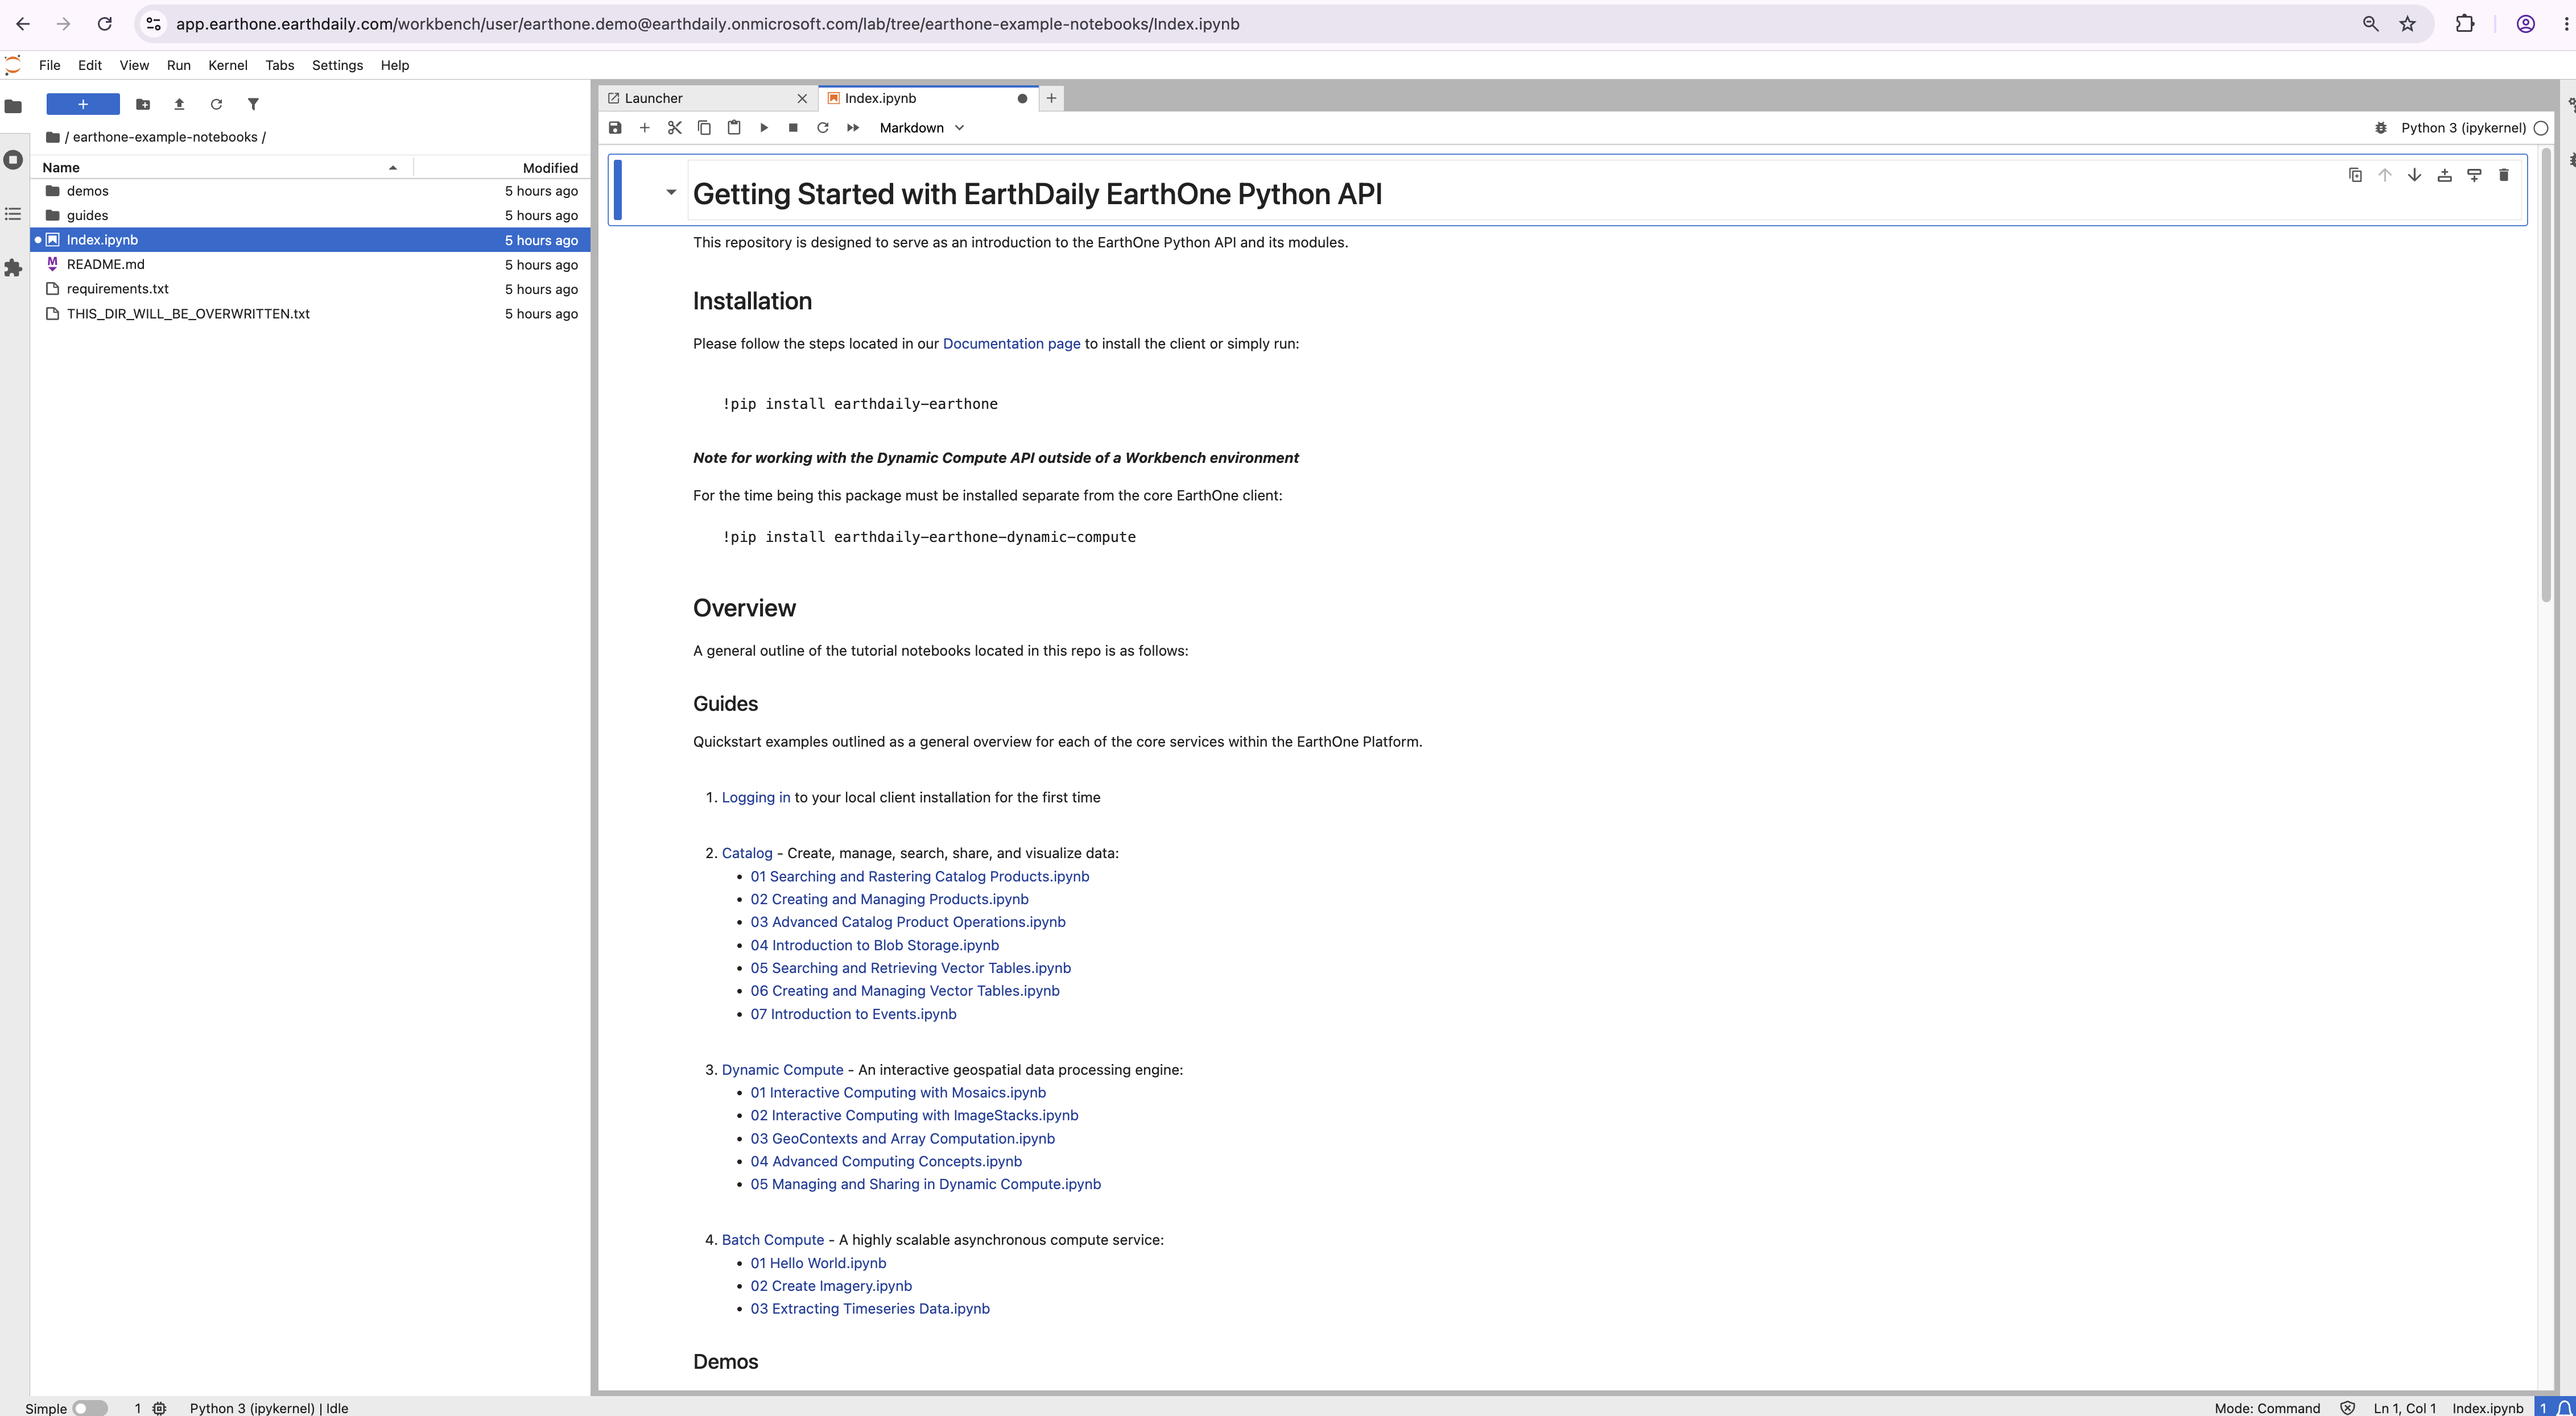Screen dimensions: 2576x1416
Task: Open the browser extensions puzzle icon
Action: [2465, 24]
